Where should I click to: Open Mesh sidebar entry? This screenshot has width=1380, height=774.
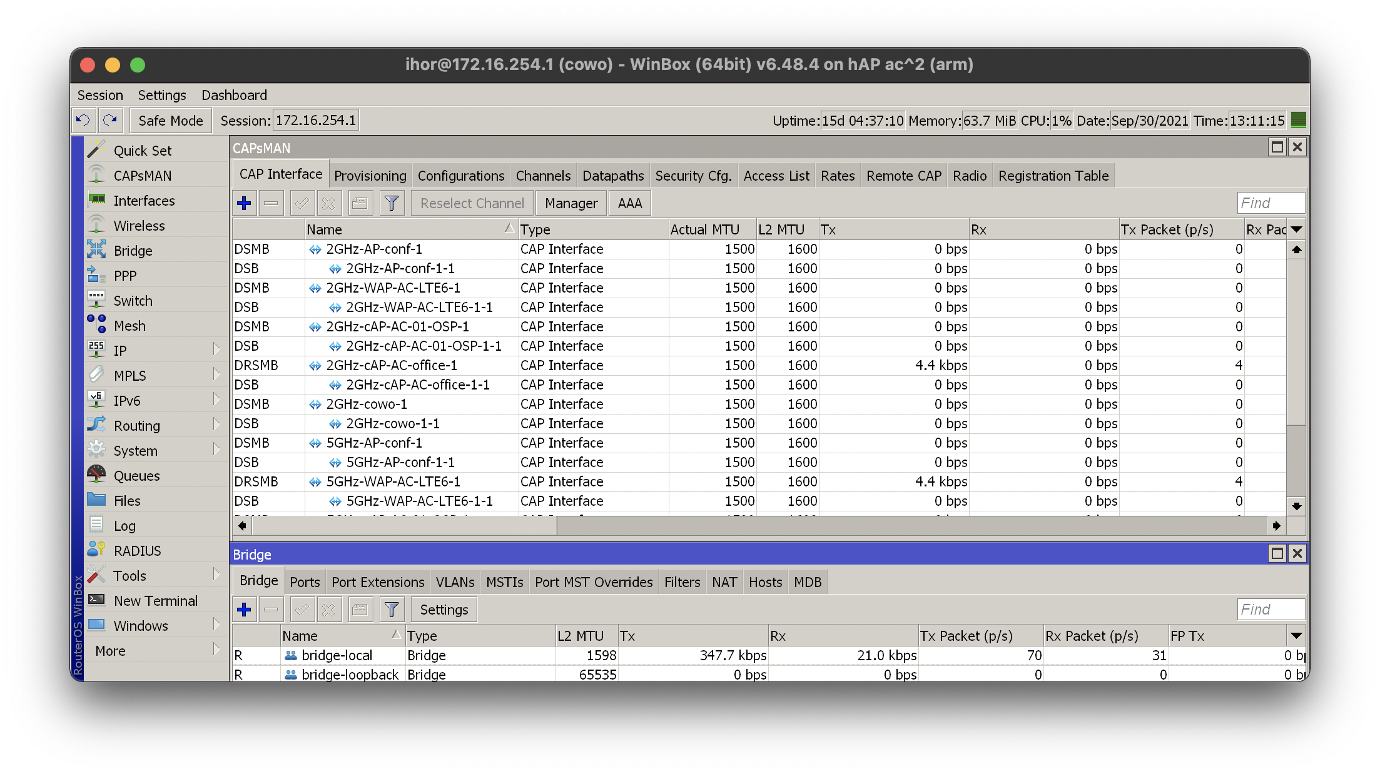(156, 326)
